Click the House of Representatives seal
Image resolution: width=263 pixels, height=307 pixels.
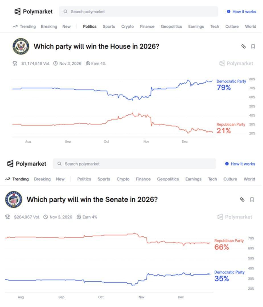pos(21,47)
